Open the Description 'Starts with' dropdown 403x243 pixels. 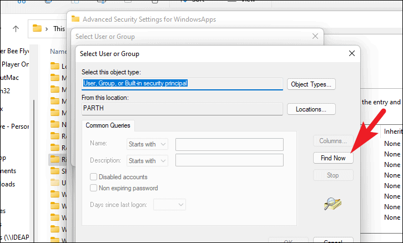point(147,161)
